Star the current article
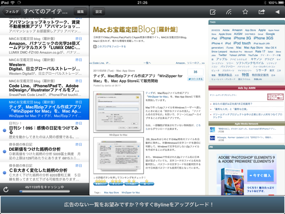This screenshot has height=214, width=285. point(245,12)
